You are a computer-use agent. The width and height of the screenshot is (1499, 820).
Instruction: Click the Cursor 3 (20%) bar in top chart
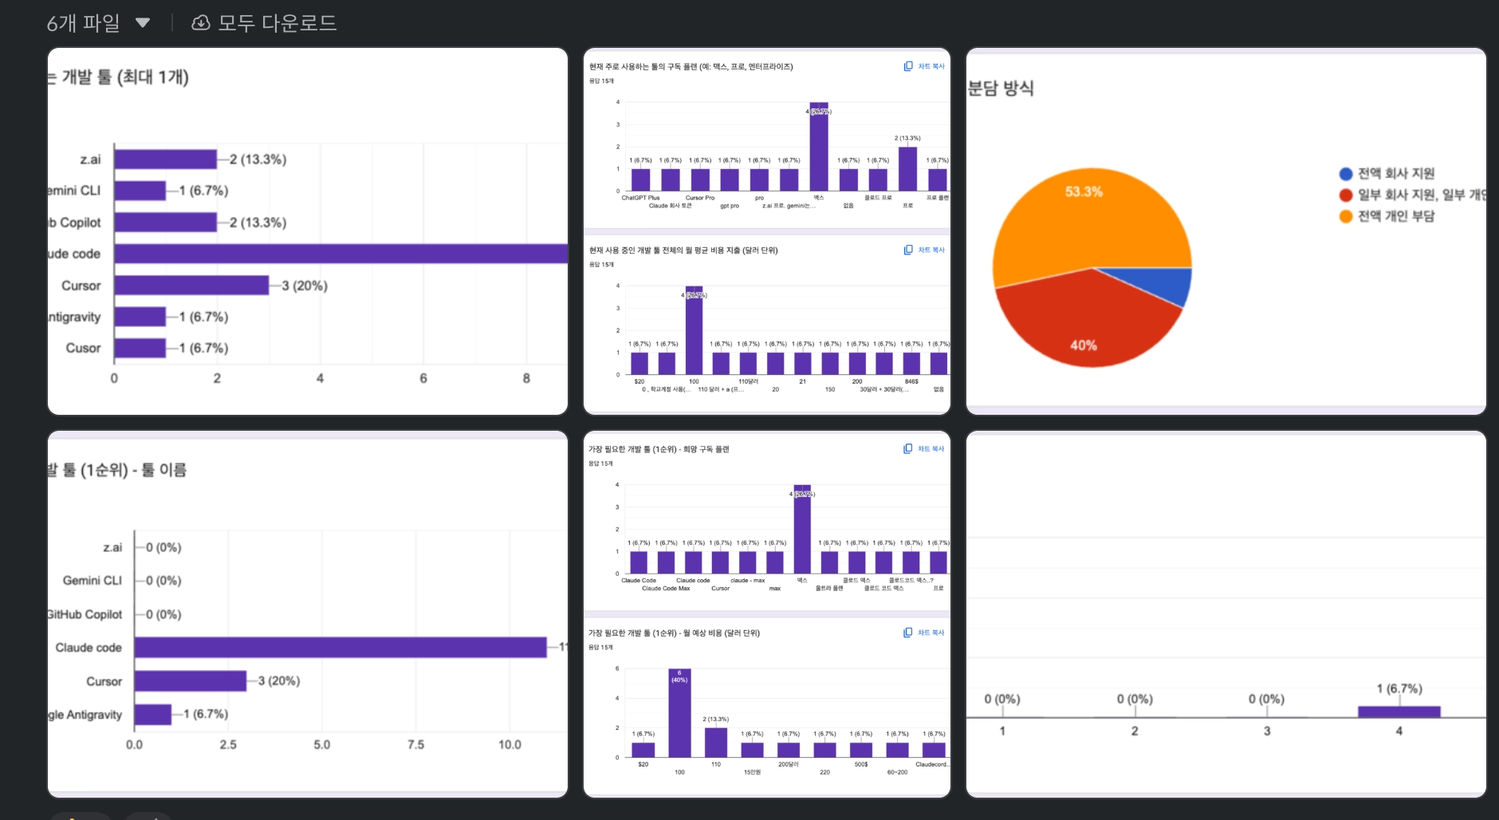191,286
